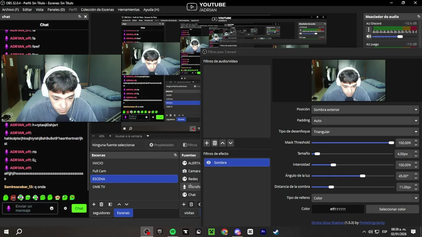Expand preview scaling dropdown arrow
This screenshot has height=237, width=422.
point(148,136)
